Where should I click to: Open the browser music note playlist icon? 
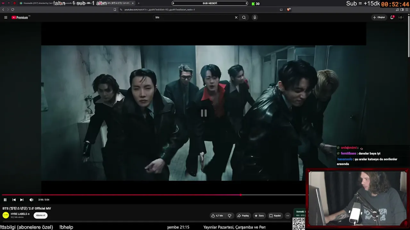coord(398,10)
